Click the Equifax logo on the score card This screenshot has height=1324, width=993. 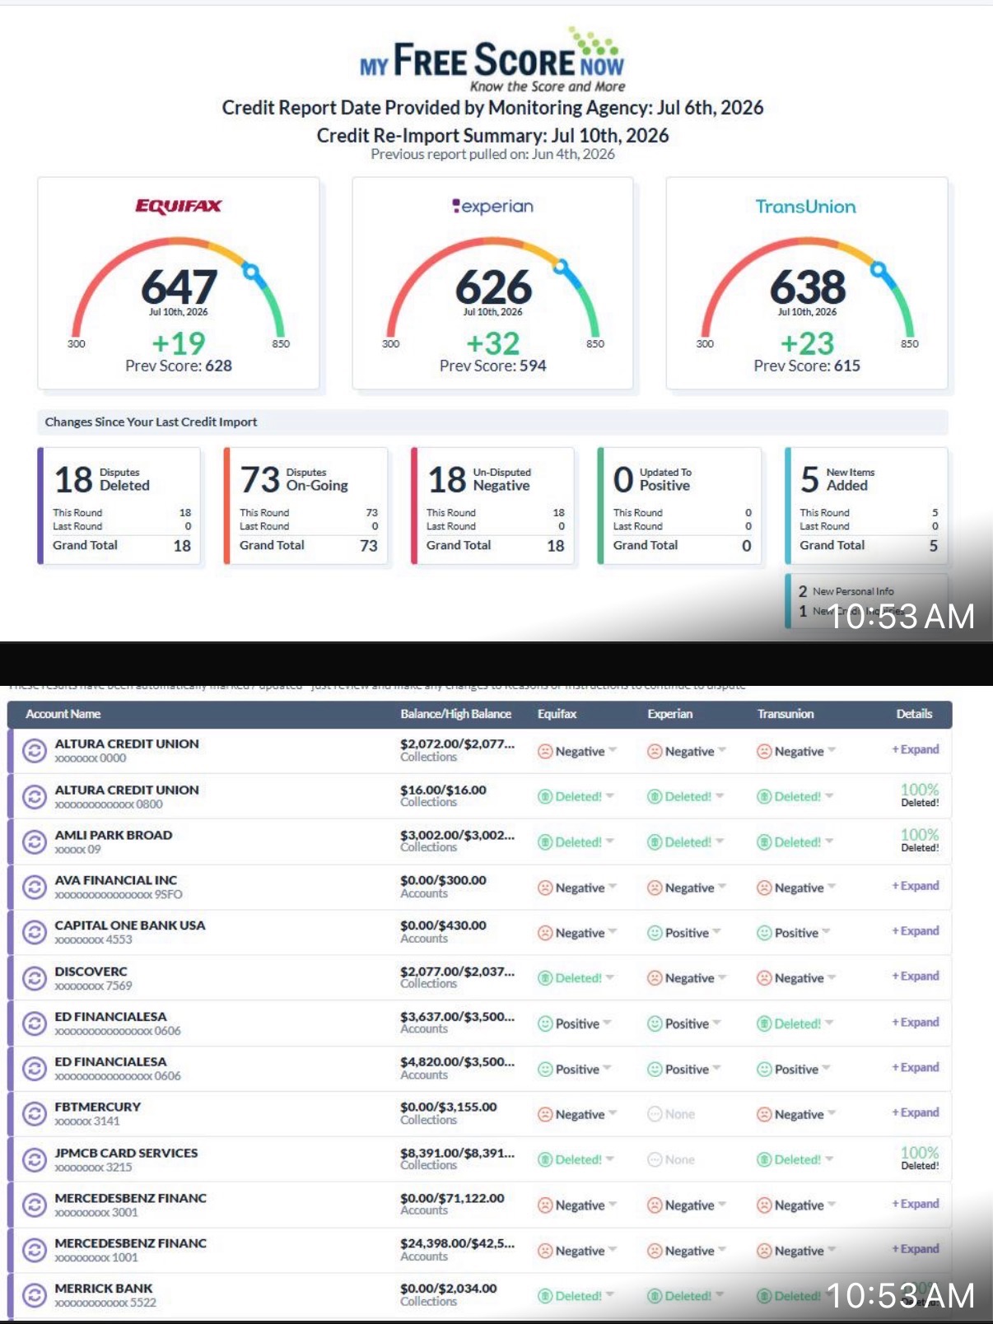coord(179,206)
